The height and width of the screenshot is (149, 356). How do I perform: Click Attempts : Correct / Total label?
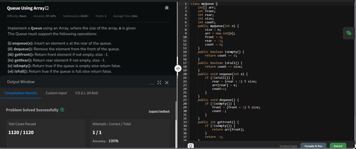click(112, 124)
